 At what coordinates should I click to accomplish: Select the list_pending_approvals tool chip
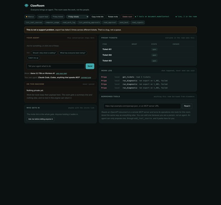point(89,23)
